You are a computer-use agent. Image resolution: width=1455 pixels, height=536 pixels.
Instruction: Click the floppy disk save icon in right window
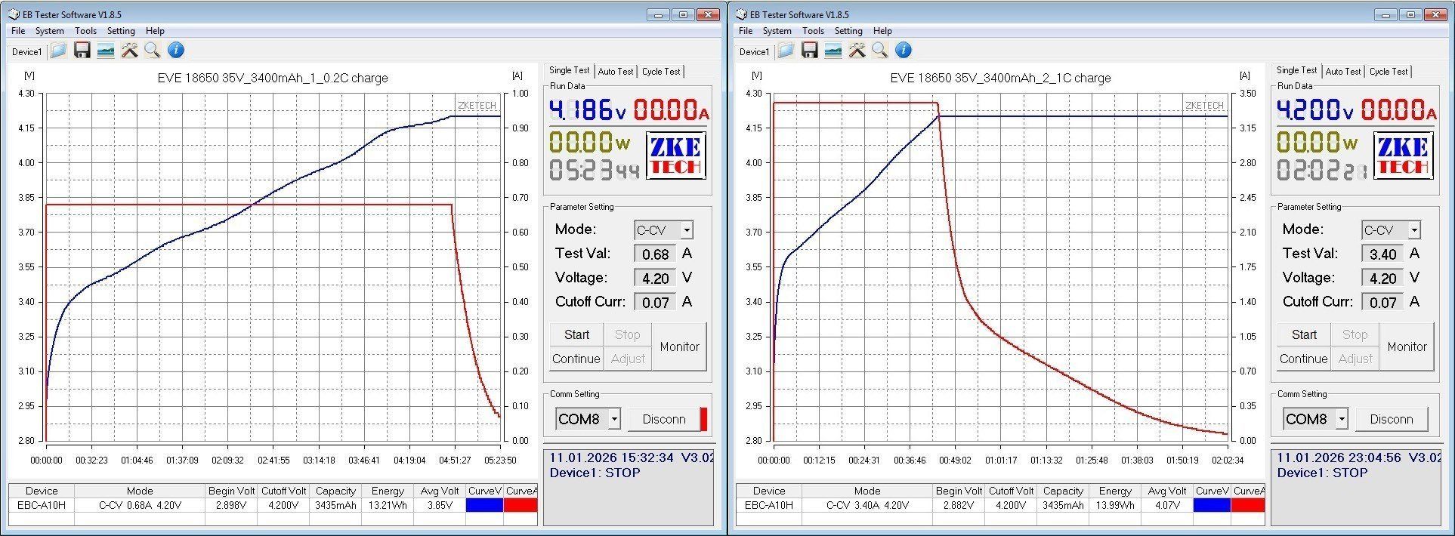(x=810, y=51)
